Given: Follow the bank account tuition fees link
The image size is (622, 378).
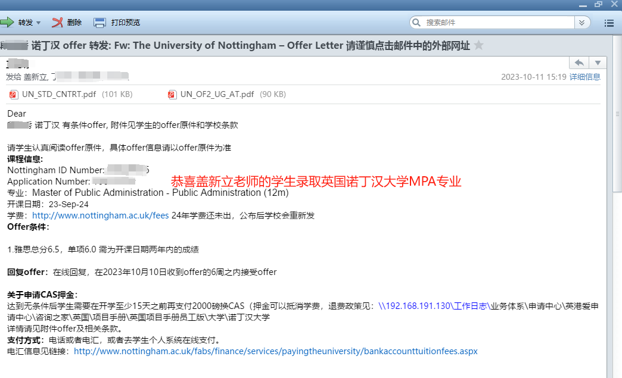Looking at the screenshot, I should point(275,351).
